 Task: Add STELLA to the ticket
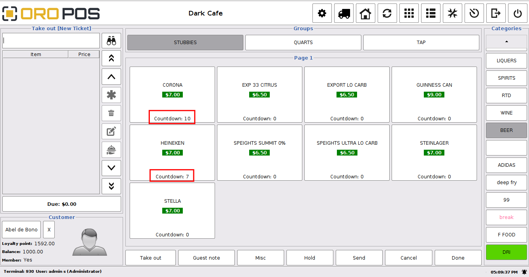click(172, 210)
